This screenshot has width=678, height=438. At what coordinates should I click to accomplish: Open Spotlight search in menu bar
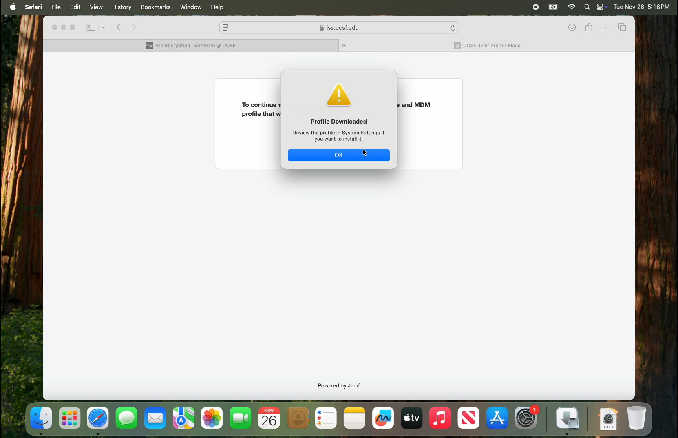[x=587, y=7]
